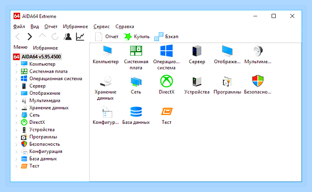312x192 pixels.
Task: Open the Сервис menu
Action: click(x=102, y=27)
